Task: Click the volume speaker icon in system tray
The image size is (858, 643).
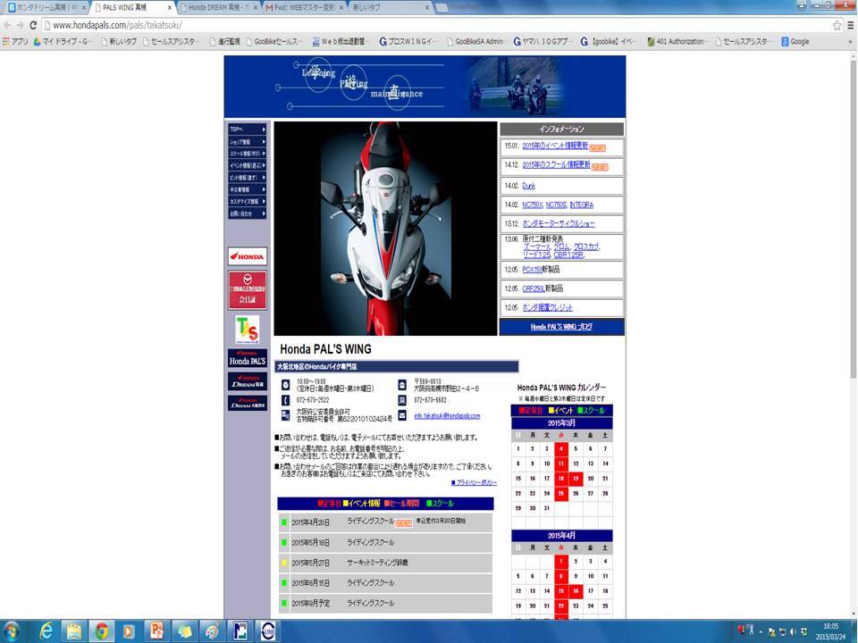Action: pyautogui.click(x=793, y=632)
